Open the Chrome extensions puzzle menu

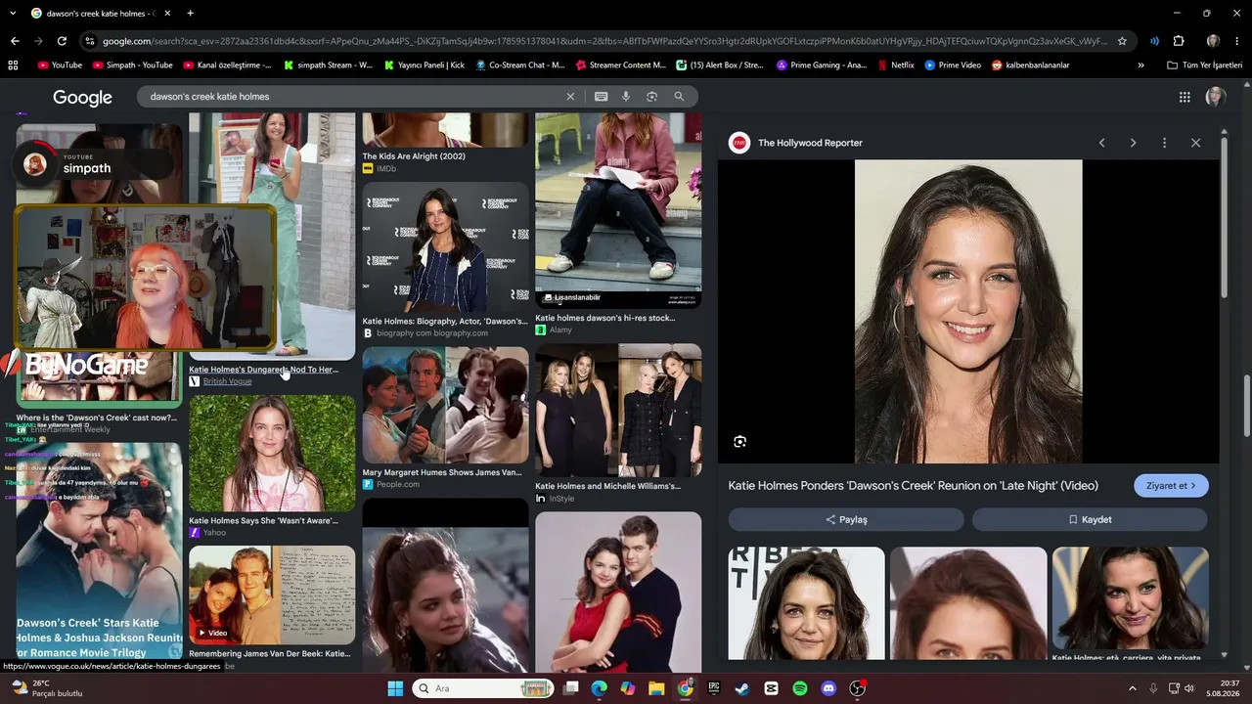click(1179, 41)
